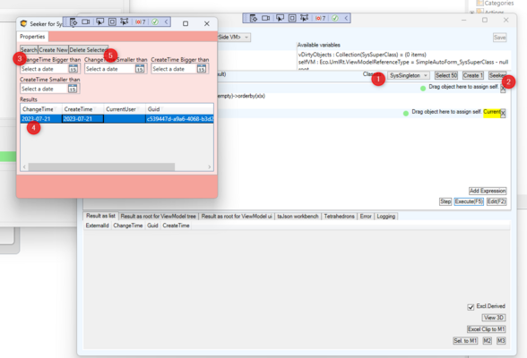Viewport: 527px width, 358px height.
Task: Click the X box beside first Drag object here row
Action: 503,89
